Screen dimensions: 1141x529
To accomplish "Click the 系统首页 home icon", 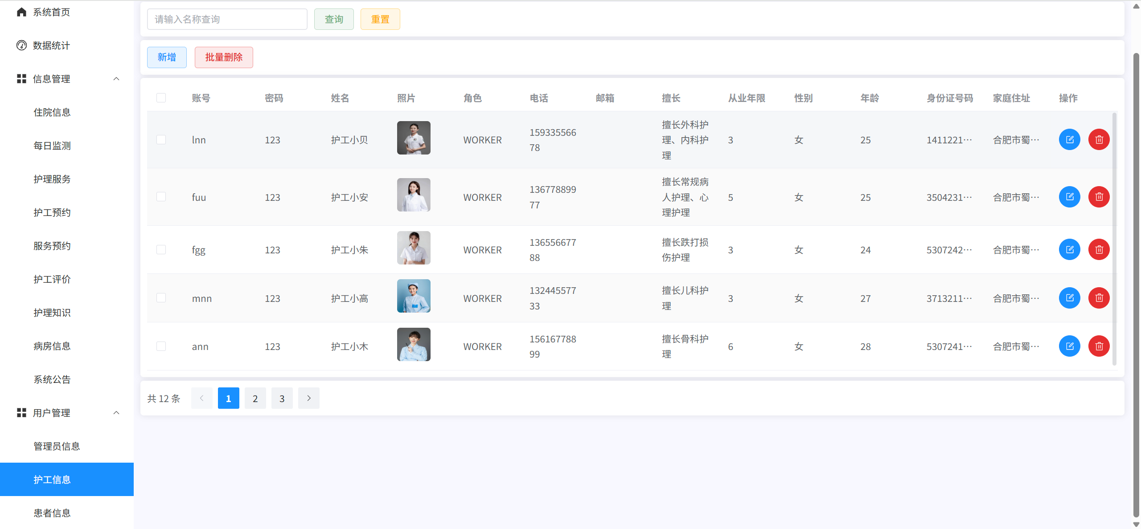I will tap(21, 12).
